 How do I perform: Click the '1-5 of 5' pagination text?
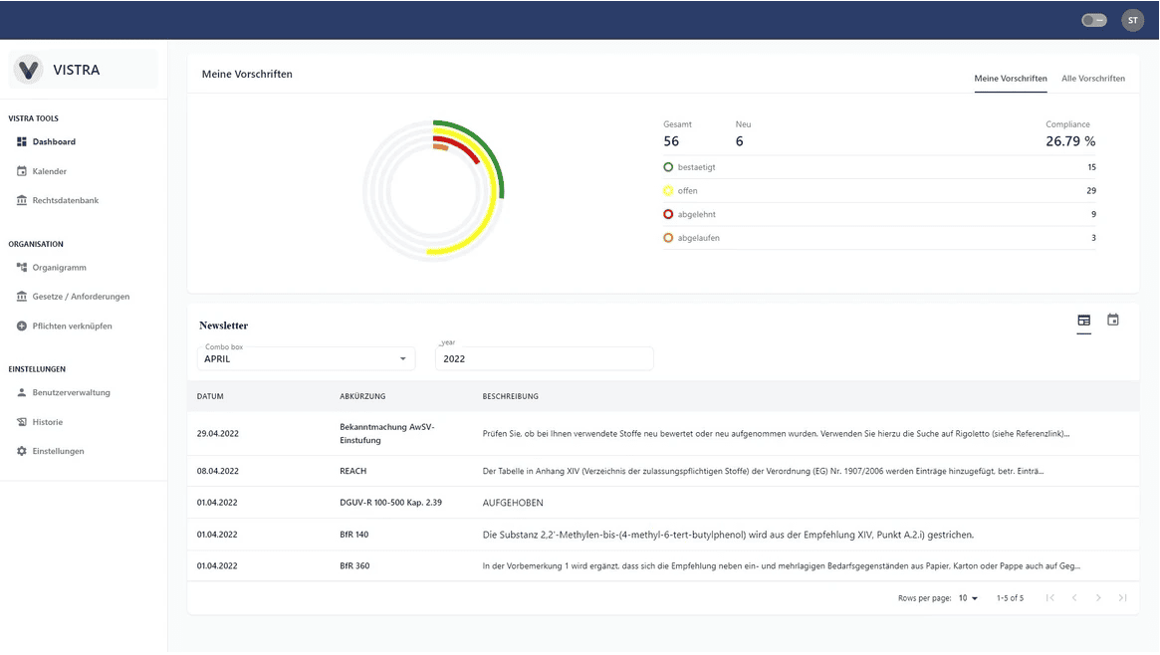(x=1010, y=598)
